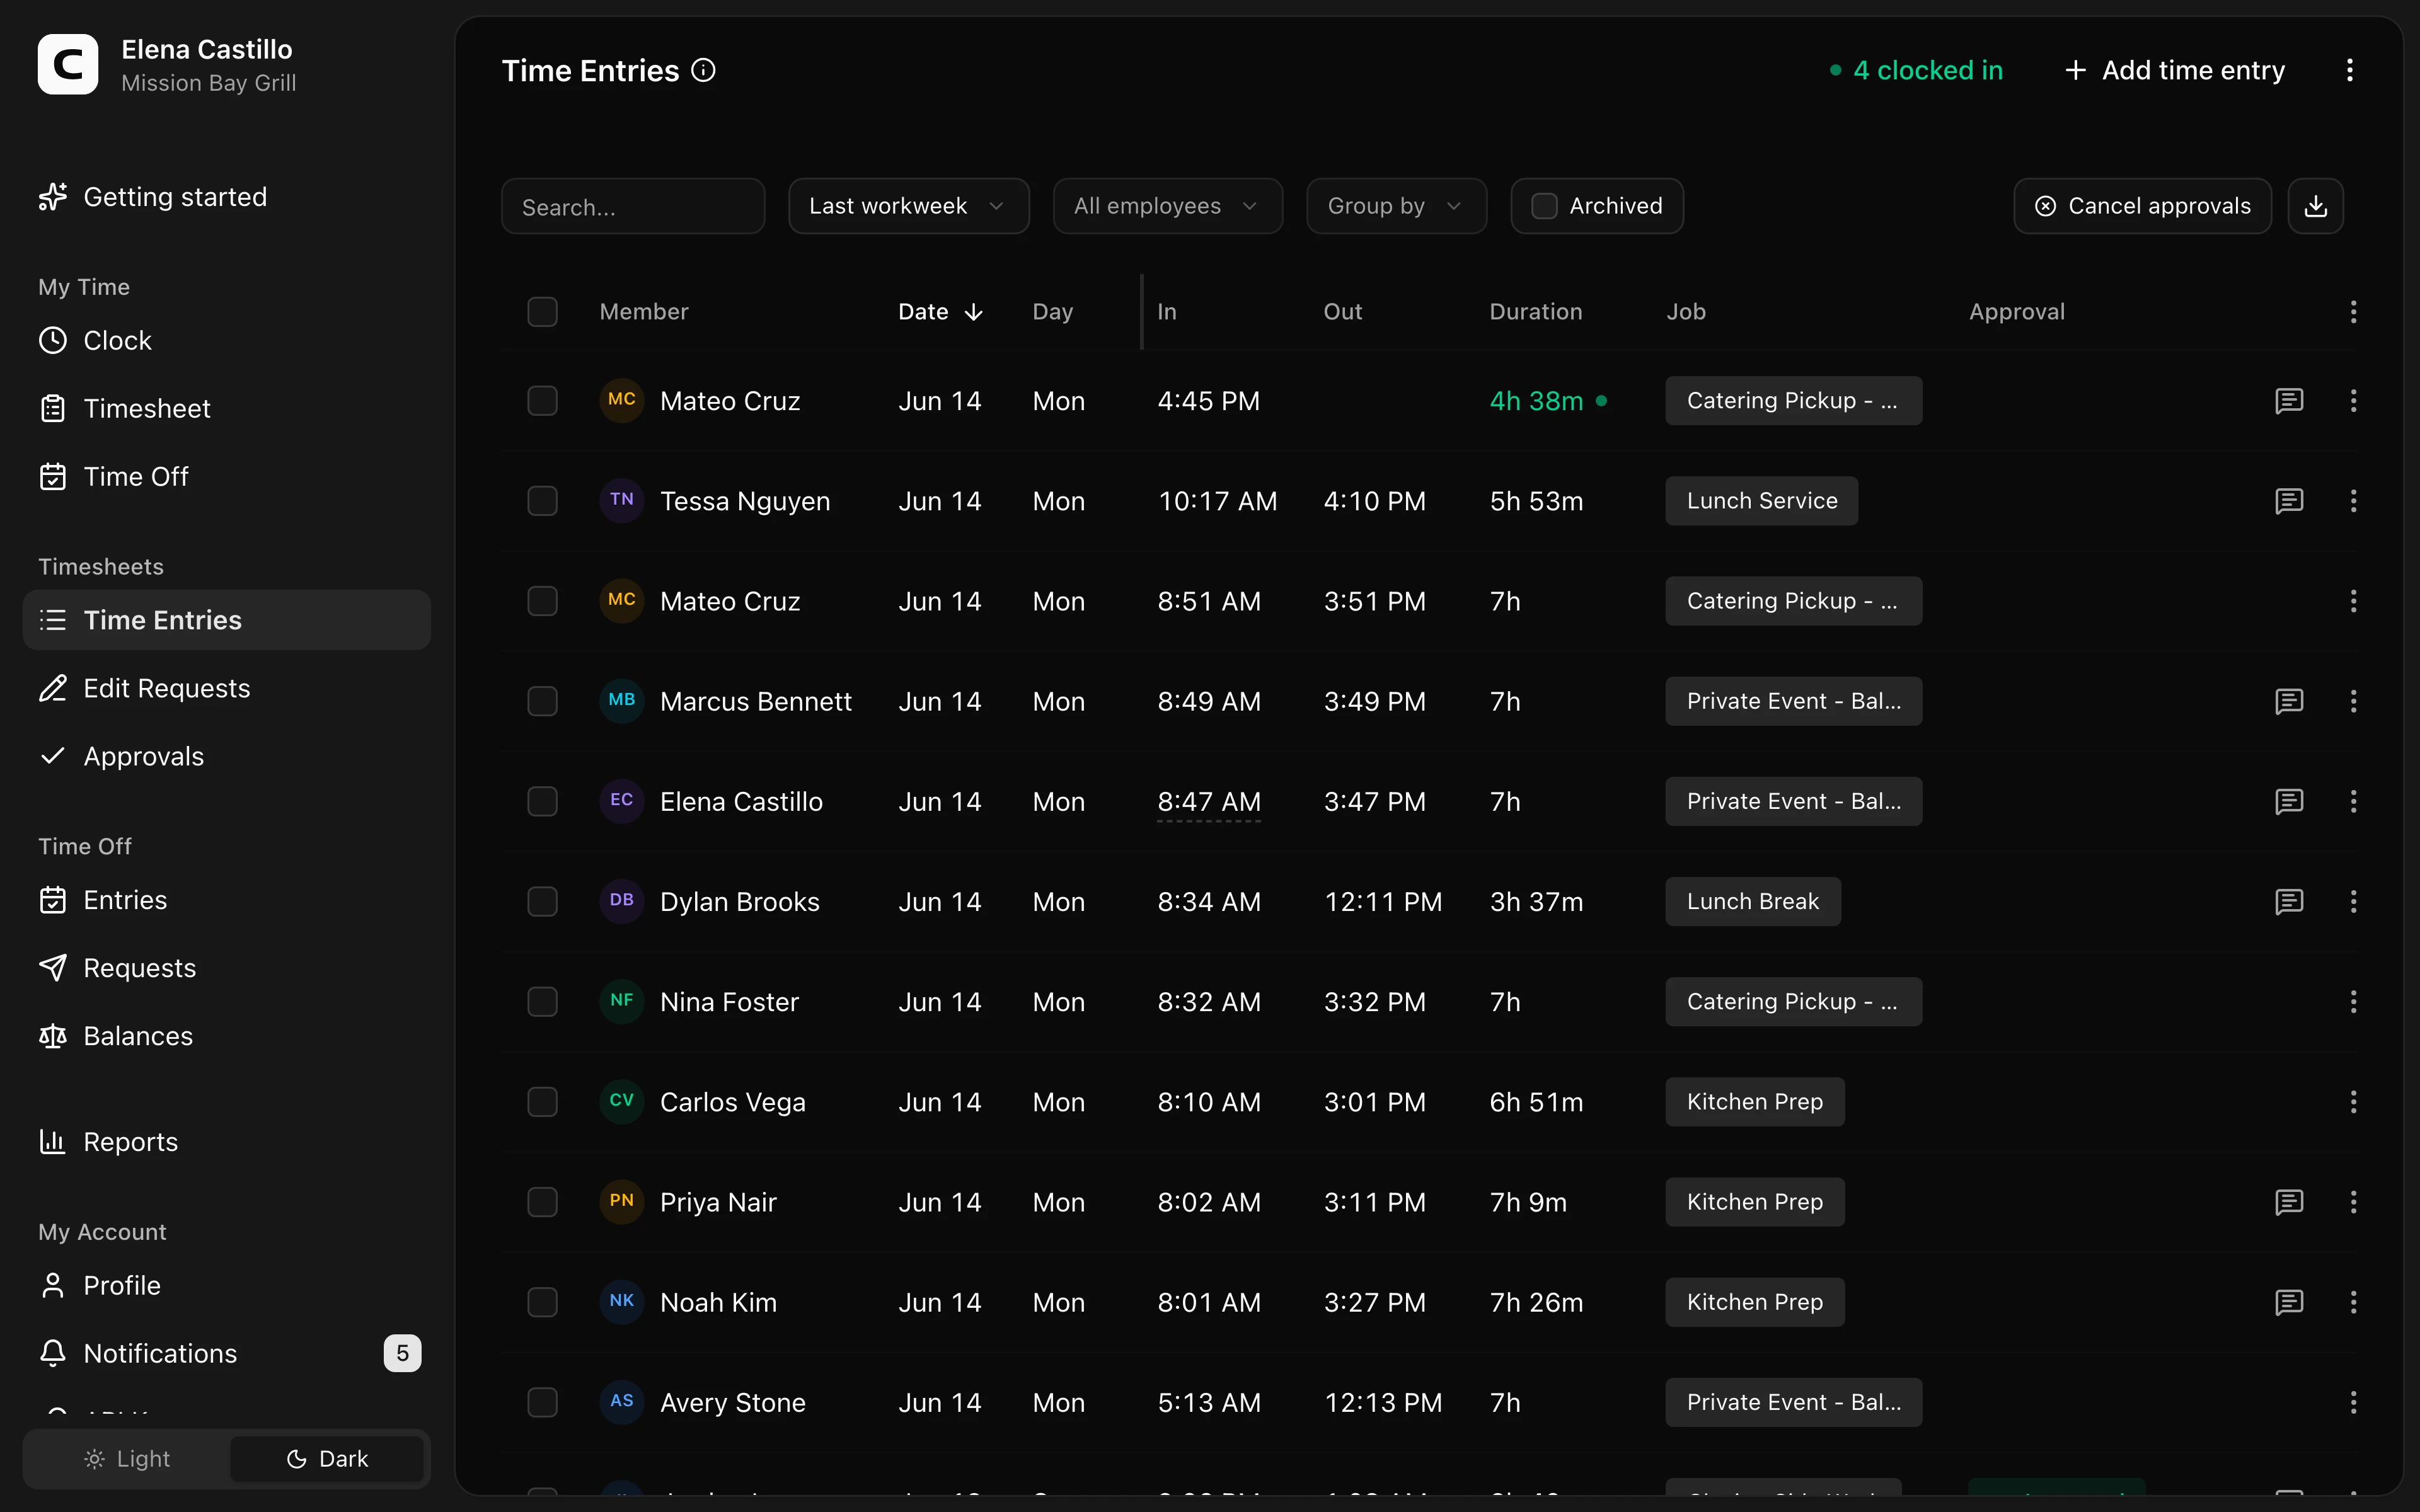Image resolution: width=2420 pixels, height=1512 pixels.
Task: Select the Dylan Brooks row checkbox
Action: coord(542,902)
